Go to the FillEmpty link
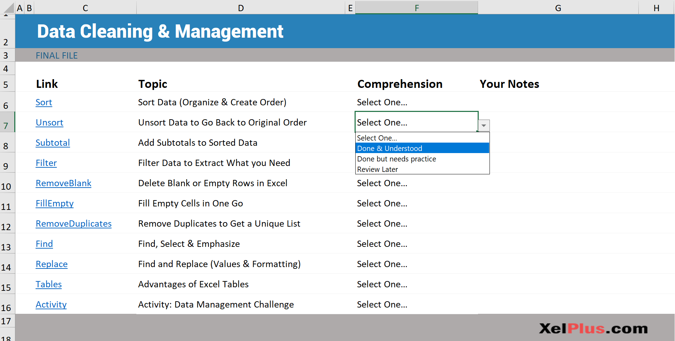Image resolution: width=675 pixels, height=341 pixels. tap(54, 203)
